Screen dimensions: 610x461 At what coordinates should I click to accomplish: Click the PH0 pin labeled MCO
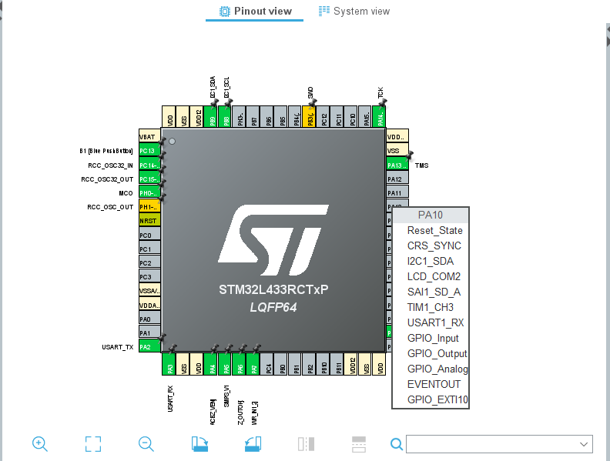point(149,193)
